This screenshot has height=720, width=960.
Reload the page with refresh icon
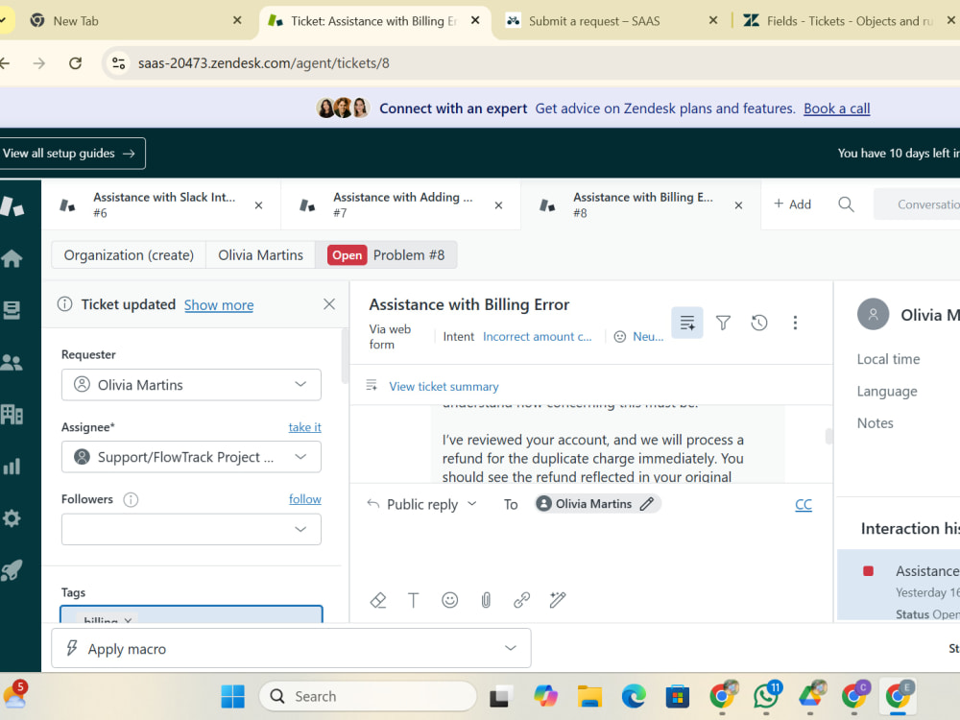click(75, 63)
